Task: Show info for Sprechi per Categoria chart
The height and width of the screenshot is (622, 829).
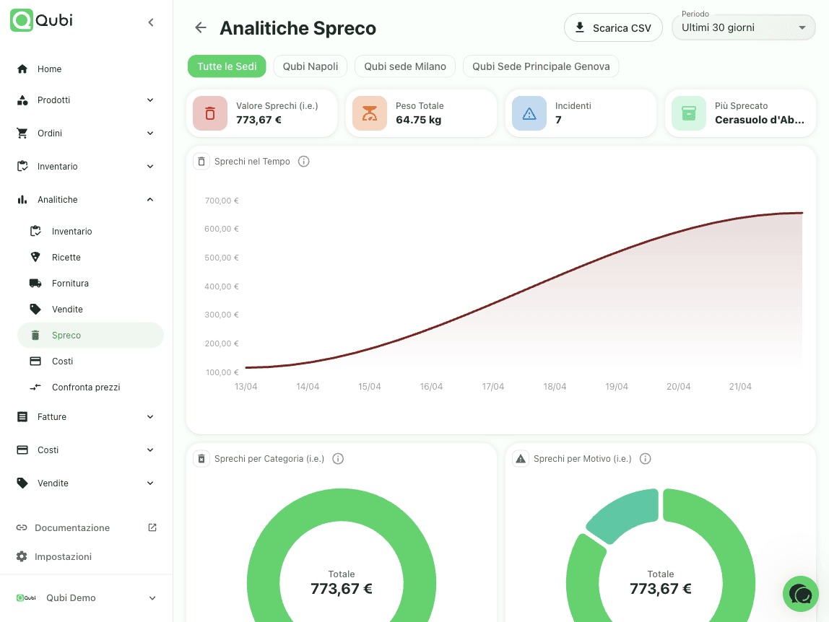Action: coord(338,459)
